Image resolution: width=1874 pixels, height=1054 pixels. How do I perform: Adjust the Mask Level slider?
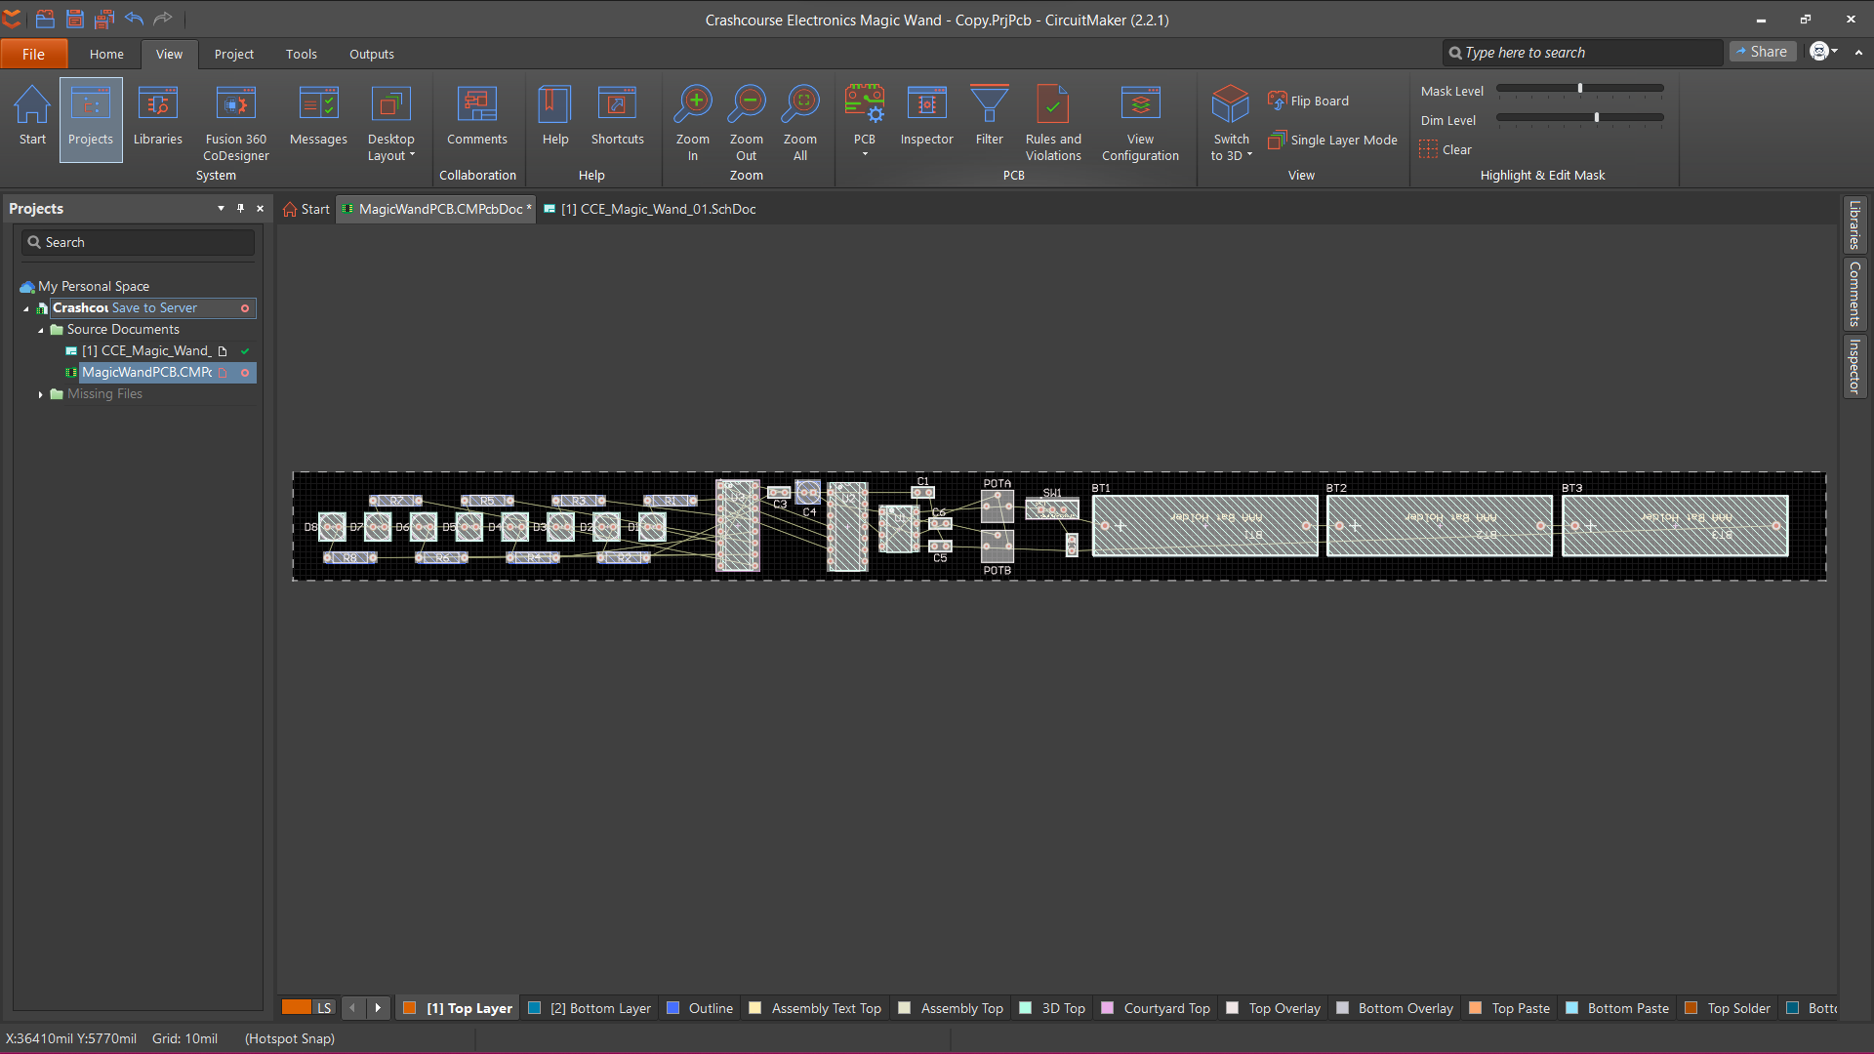click(x=1579, y=89)
